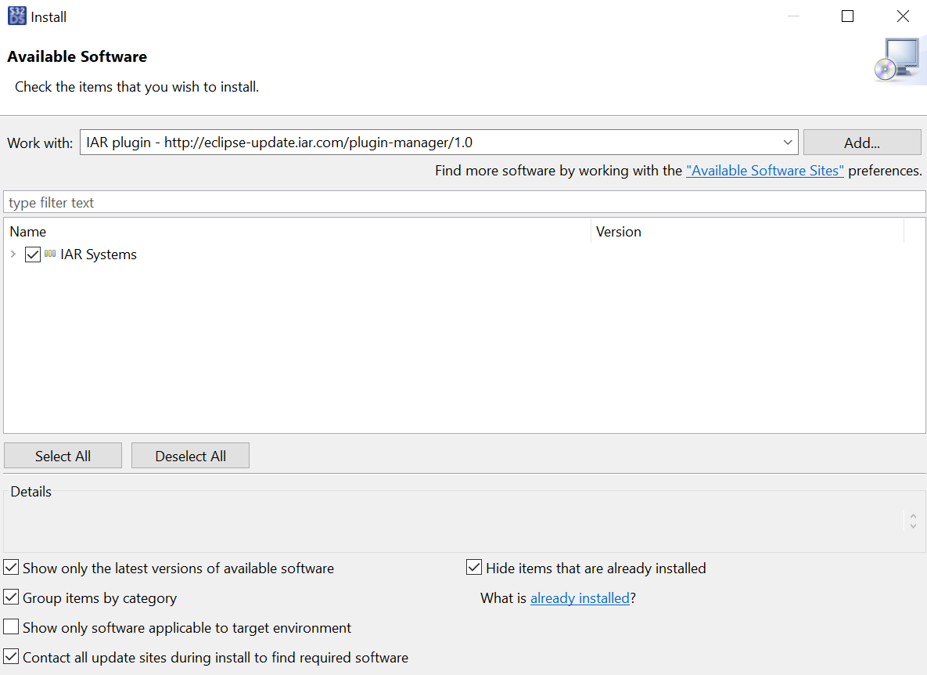This screenshot has width=927, height=675.
Task: Click the Select All button
Action: click(x=63, y=456)
